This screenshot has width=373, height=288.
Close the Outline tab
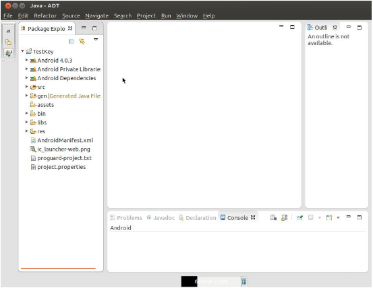[x=335, y=28]
